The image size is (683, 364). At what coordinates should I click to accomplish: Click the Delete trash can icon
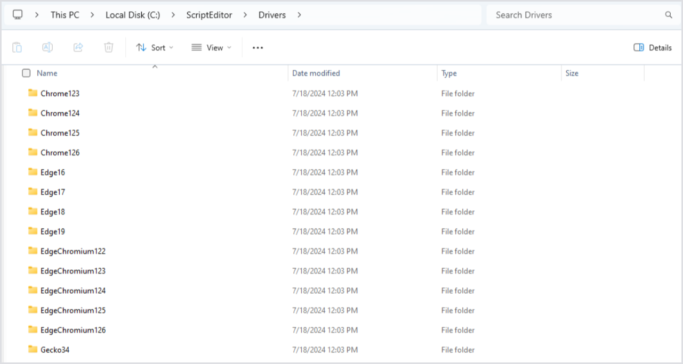[109, 47]
